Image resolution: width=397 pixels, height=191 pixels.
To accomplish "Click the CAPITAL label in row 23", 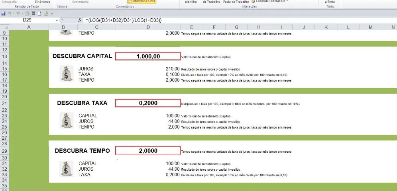I will 88,116.
